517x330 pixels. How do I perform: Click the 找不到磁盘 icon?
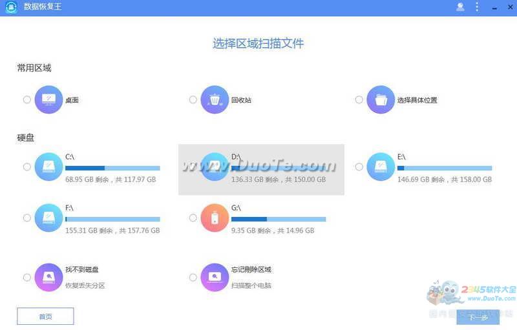[49, 277]
